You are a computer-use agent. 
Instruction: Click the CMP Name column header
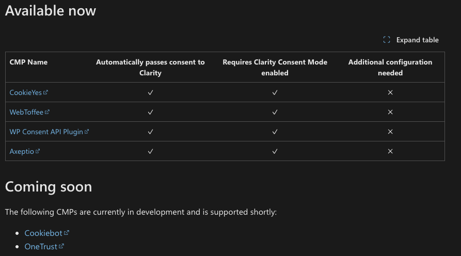click(x=28, y=62)
